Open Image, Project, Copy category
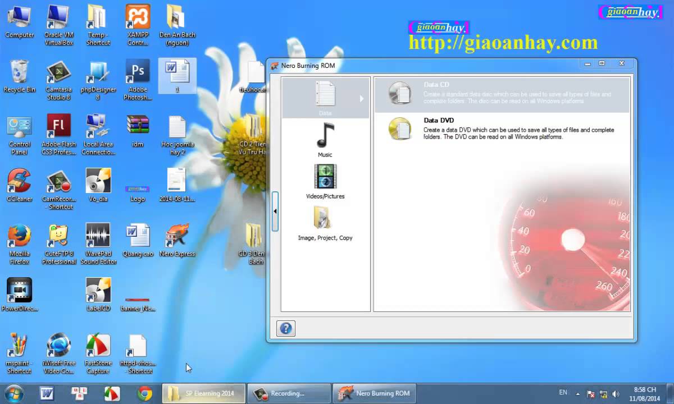 point(325,223)
